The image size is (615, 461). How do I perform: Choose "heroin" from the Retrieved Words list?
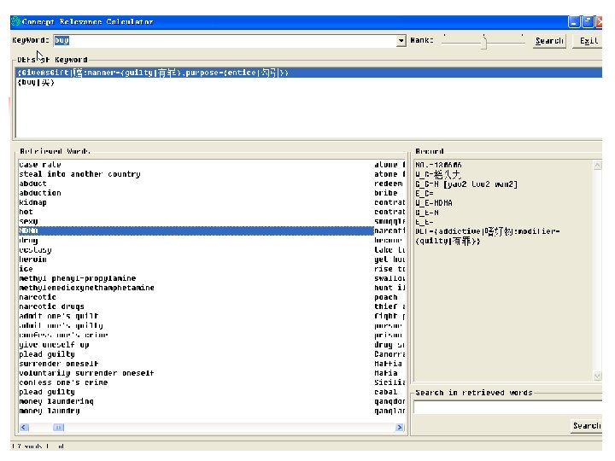point(33,260)
